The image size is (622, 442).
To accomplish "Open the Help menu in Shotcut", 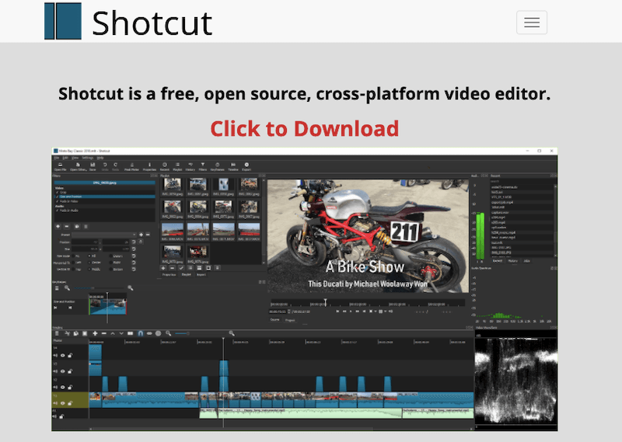I will click(x=100, y=158).
